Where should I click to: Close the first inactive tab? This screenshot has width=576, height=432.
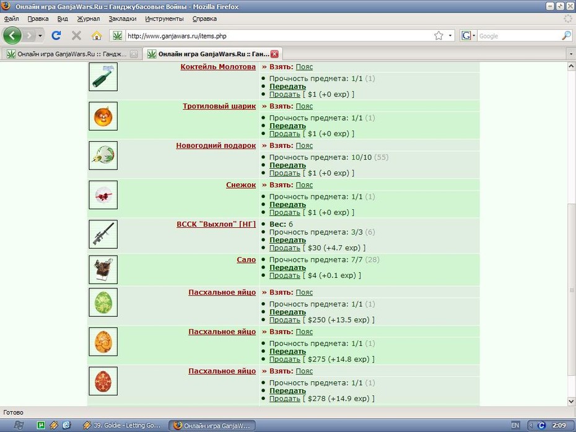[134, 54]
